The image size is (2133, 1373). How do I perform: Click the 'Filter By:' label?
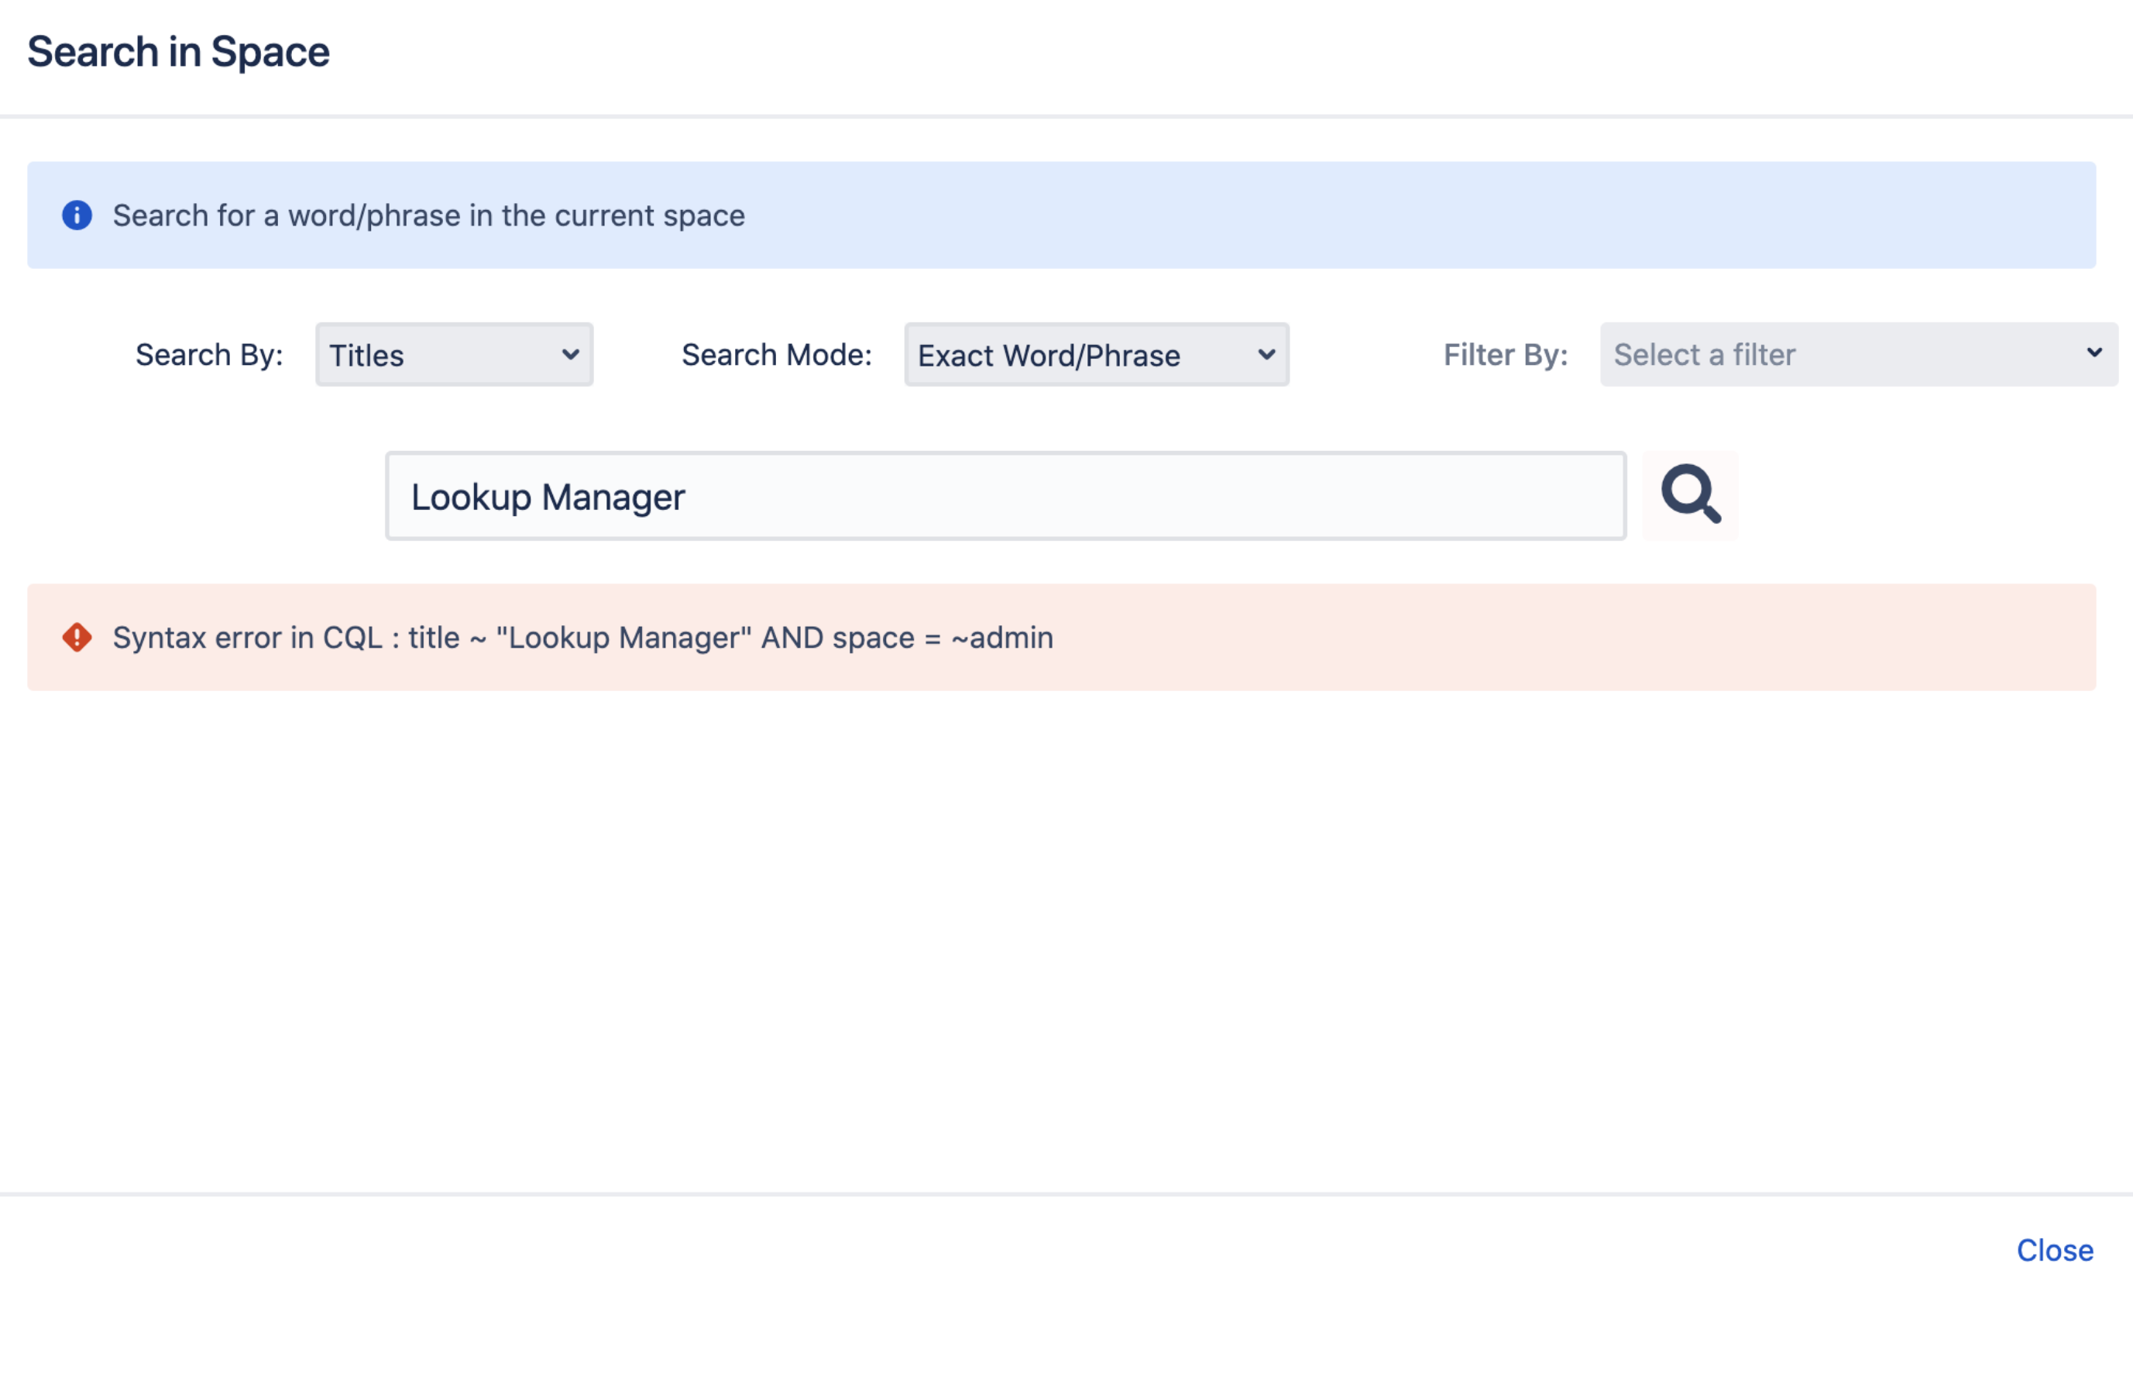1505,355
